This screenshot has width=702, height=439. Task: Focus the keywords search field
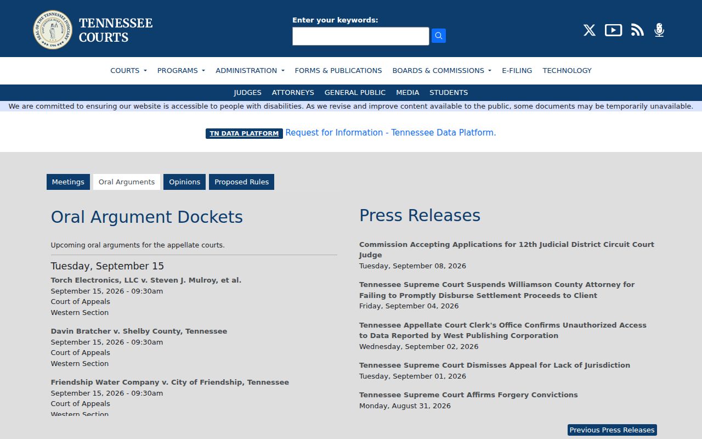[361, 36]
